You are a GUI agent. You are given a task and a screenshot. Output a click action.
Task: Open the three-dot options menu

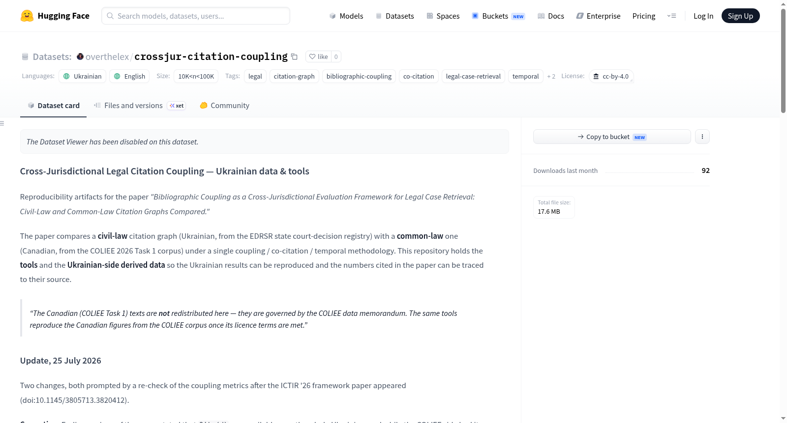[x=702, y=137]
